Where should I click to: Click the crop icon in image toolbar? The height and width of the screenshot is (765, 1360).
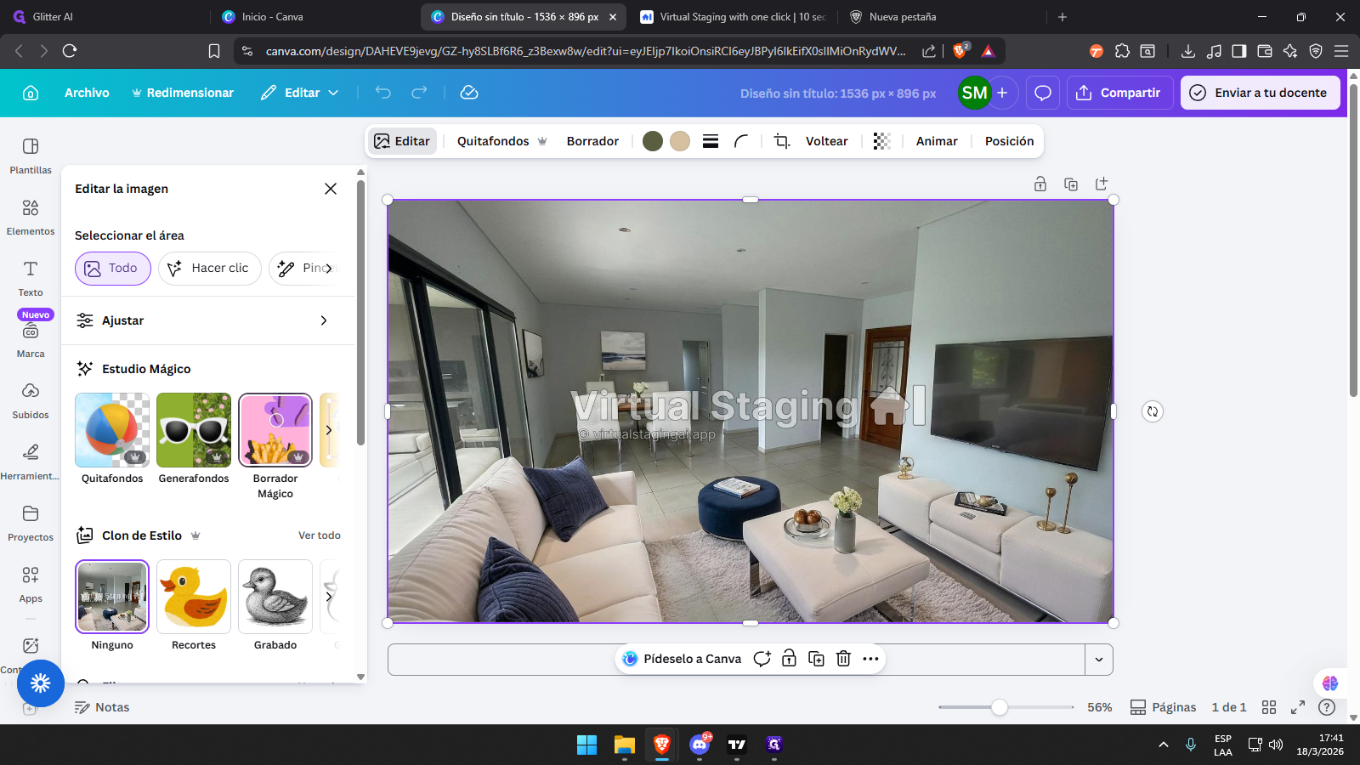(782, 141)
